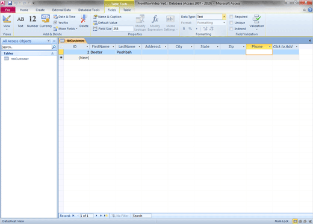This screenshot has height=224, width=313.
Task: Add a Text field with the AB icon
Action: click(20, 22)
